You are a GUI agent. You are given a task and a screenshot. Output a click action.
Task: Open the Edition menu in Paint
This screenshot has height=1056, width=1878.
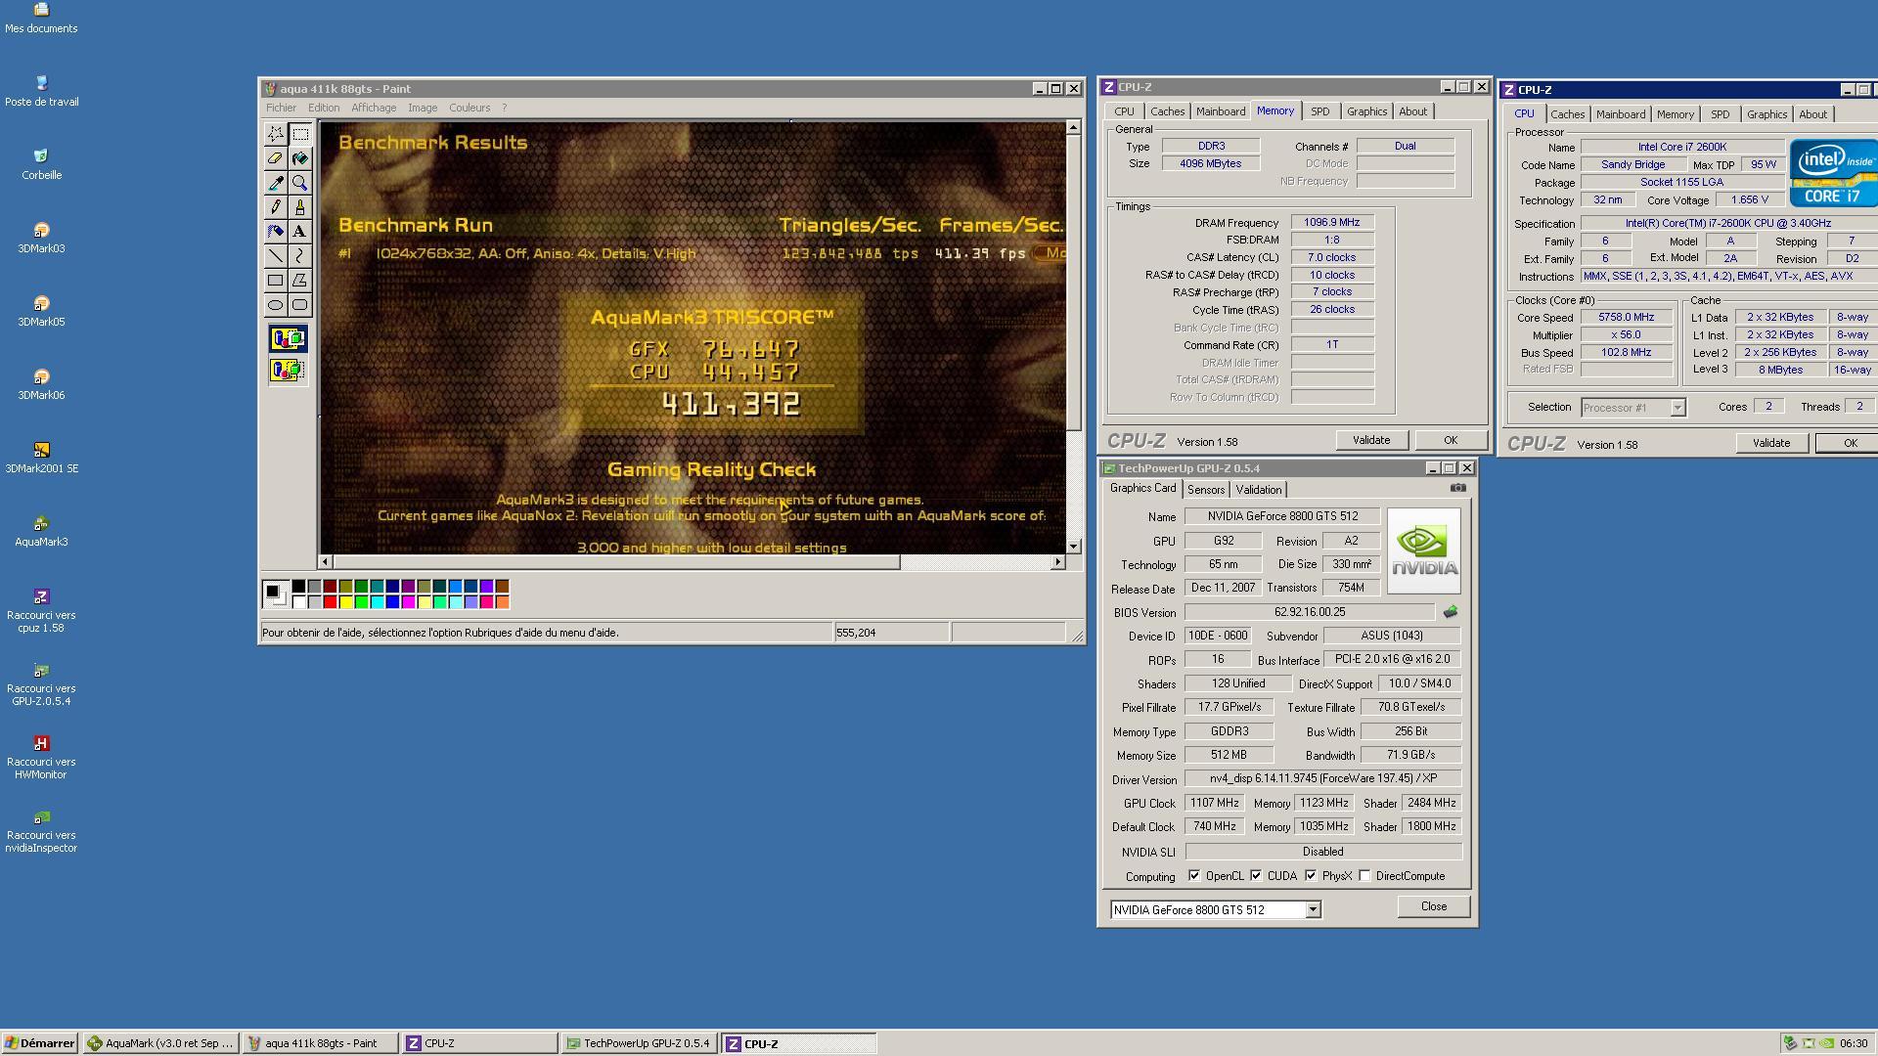[324, 108]
